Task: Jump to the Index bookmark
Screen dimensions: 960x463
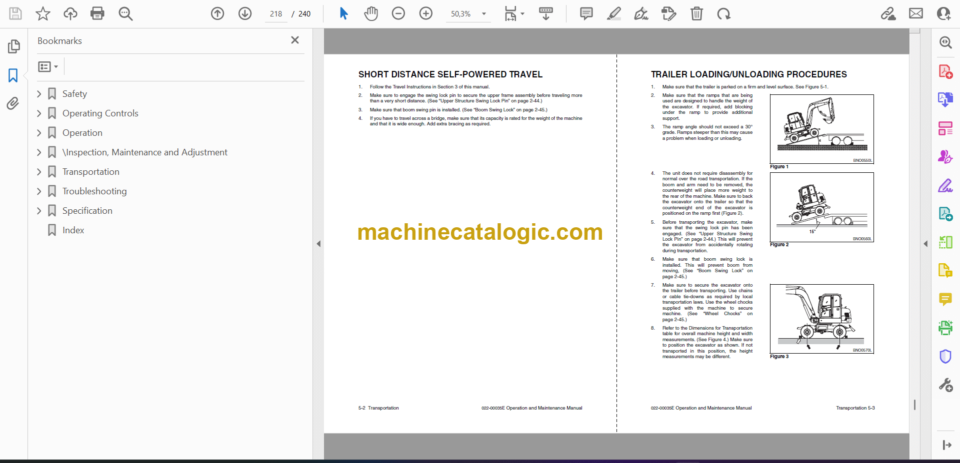Action: pyautogui.click(x=73, y=230)
